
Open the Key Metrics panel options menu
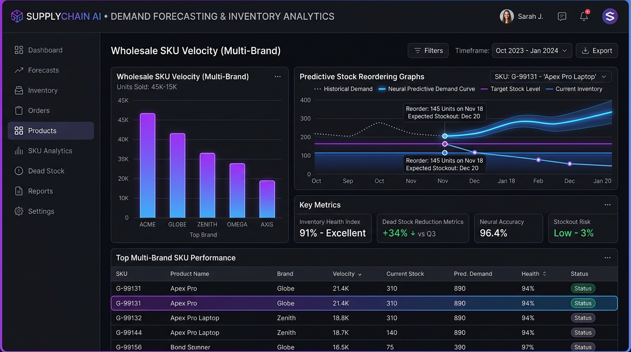point(608,205)
